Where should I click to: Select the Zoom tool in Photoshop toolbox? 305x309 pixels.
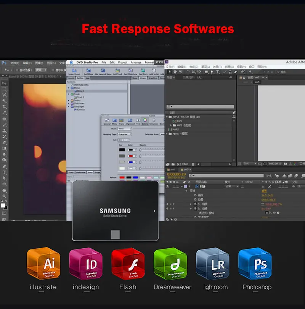(4, 196)
